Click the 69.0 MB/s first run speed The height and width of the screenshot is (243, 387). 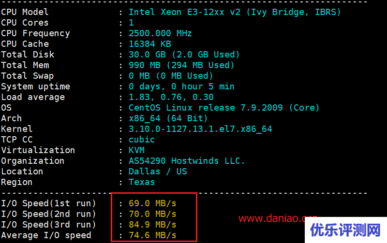[152, 203]
